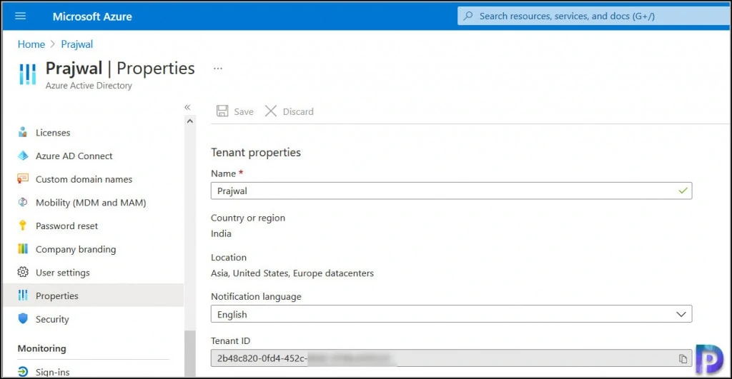This screenshot has width=732, height=379.
Task: Open the hamburger portal menu
Action: tap(21, 16)
